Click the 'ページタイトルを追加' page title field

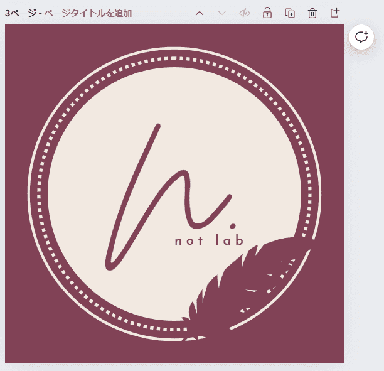(x=88, y=13)
